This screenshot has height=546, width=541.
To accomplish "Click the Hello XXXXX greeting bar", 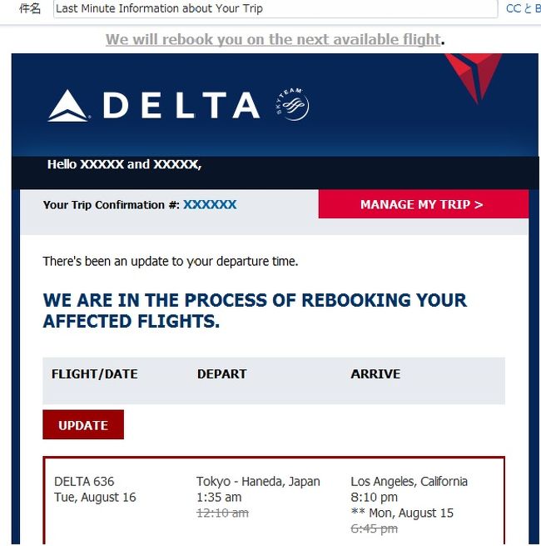I will tap(275, 173).
